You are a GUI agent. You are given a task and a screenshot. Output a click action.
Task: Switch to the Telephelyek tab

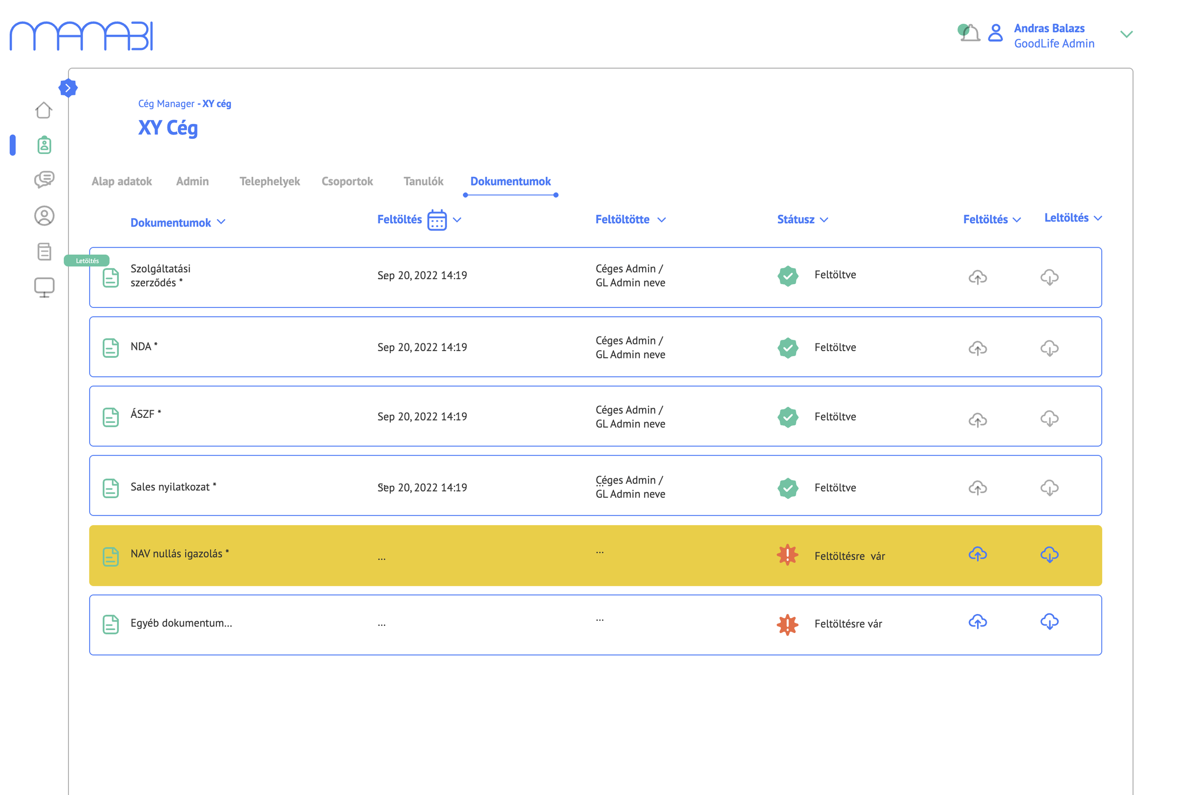(269, 182)
